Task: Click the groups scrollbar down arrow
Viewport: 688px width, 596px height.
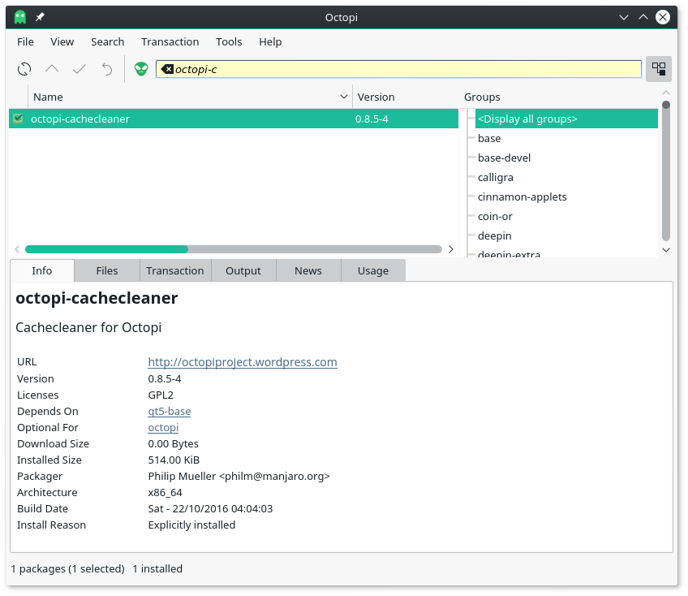Action: point(665,250)
